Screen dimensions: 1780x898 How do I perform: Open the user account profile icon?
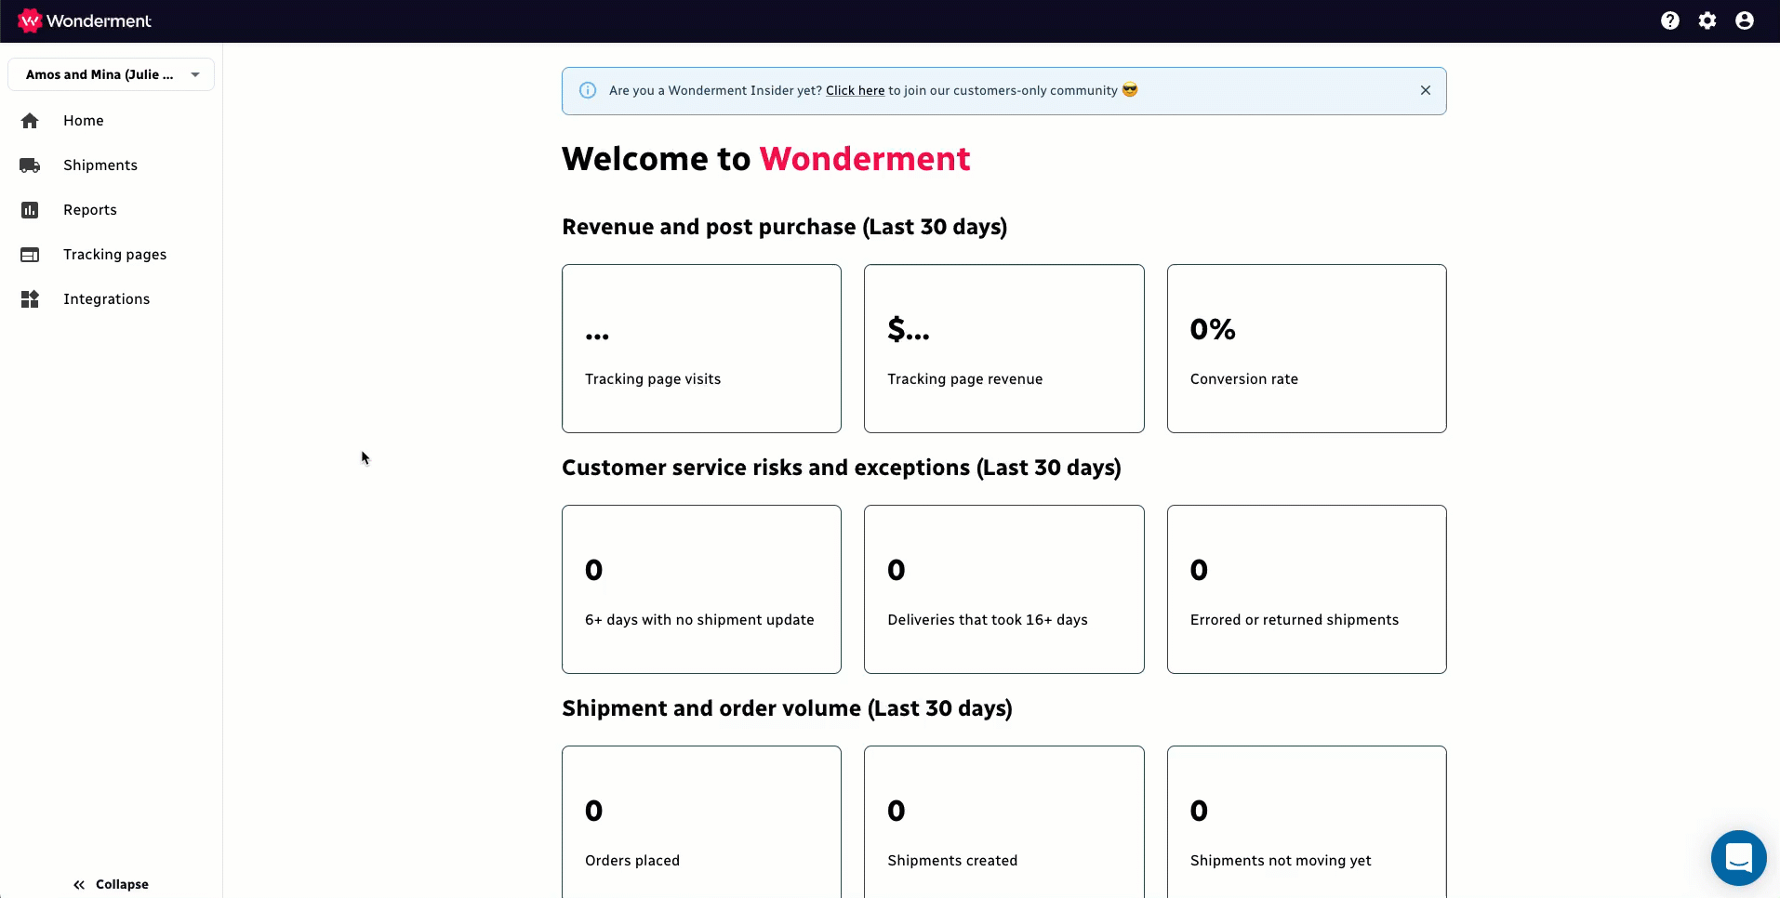click(1745, 20)
